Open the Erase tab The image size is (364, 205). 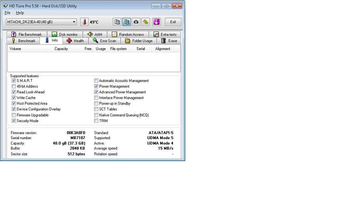tap(169, 41)
